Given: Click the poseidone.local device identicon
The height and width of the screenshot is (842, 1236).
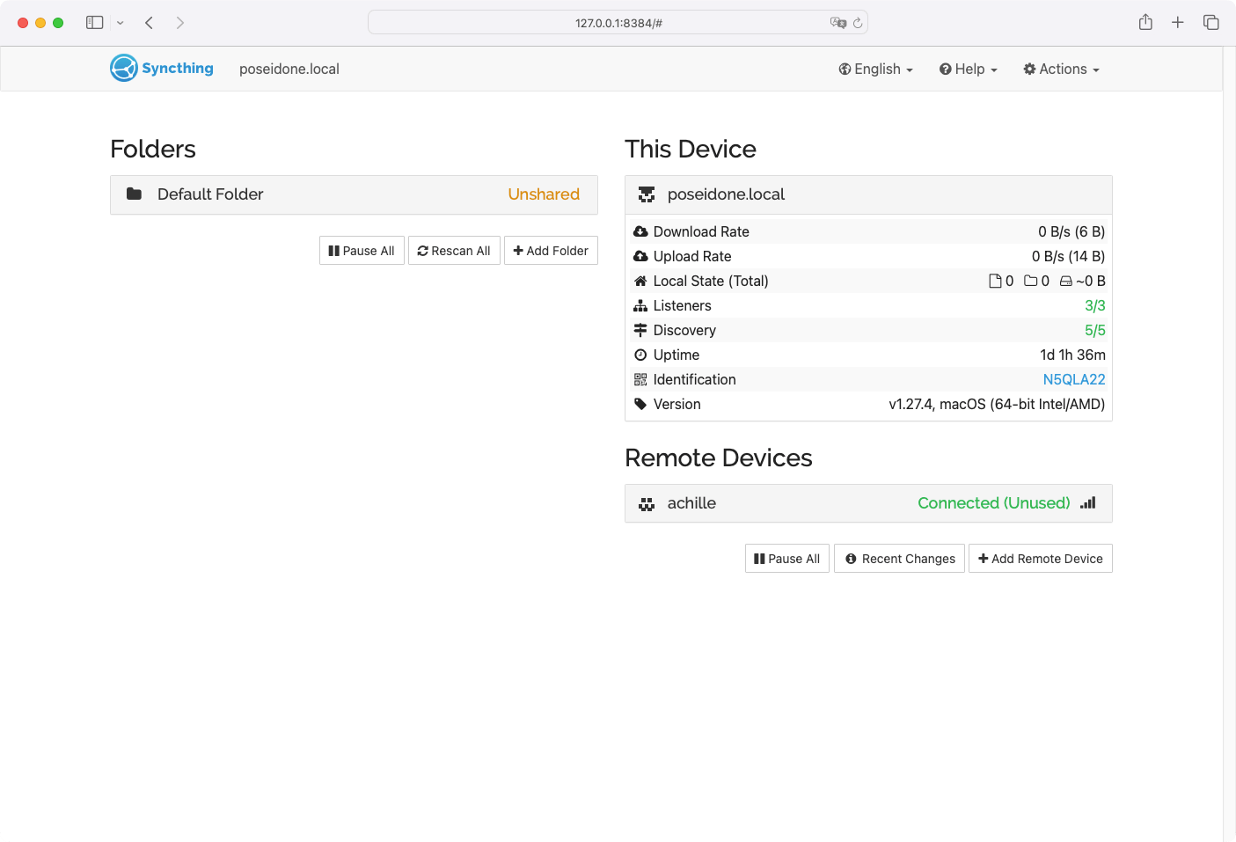Looking at the screenshot, I should pyautogui.click(x=647, y=194).
